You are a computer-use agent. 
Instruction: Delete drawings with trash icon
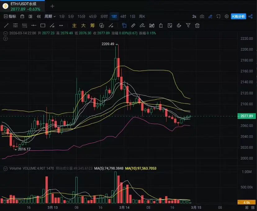(x=197, y=25)
